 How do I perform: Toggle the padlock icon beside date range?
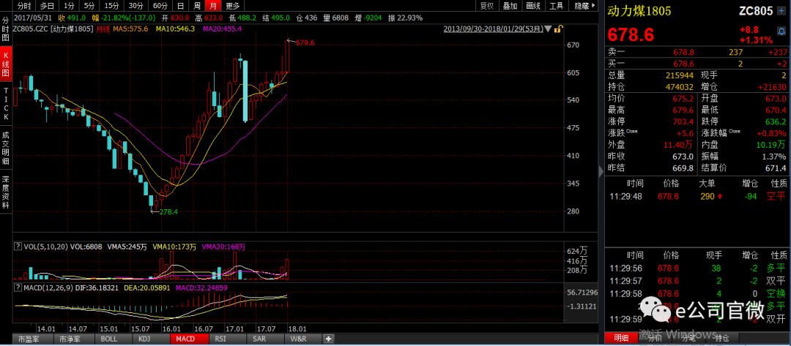pyautogui.click(x=557, y=29)
